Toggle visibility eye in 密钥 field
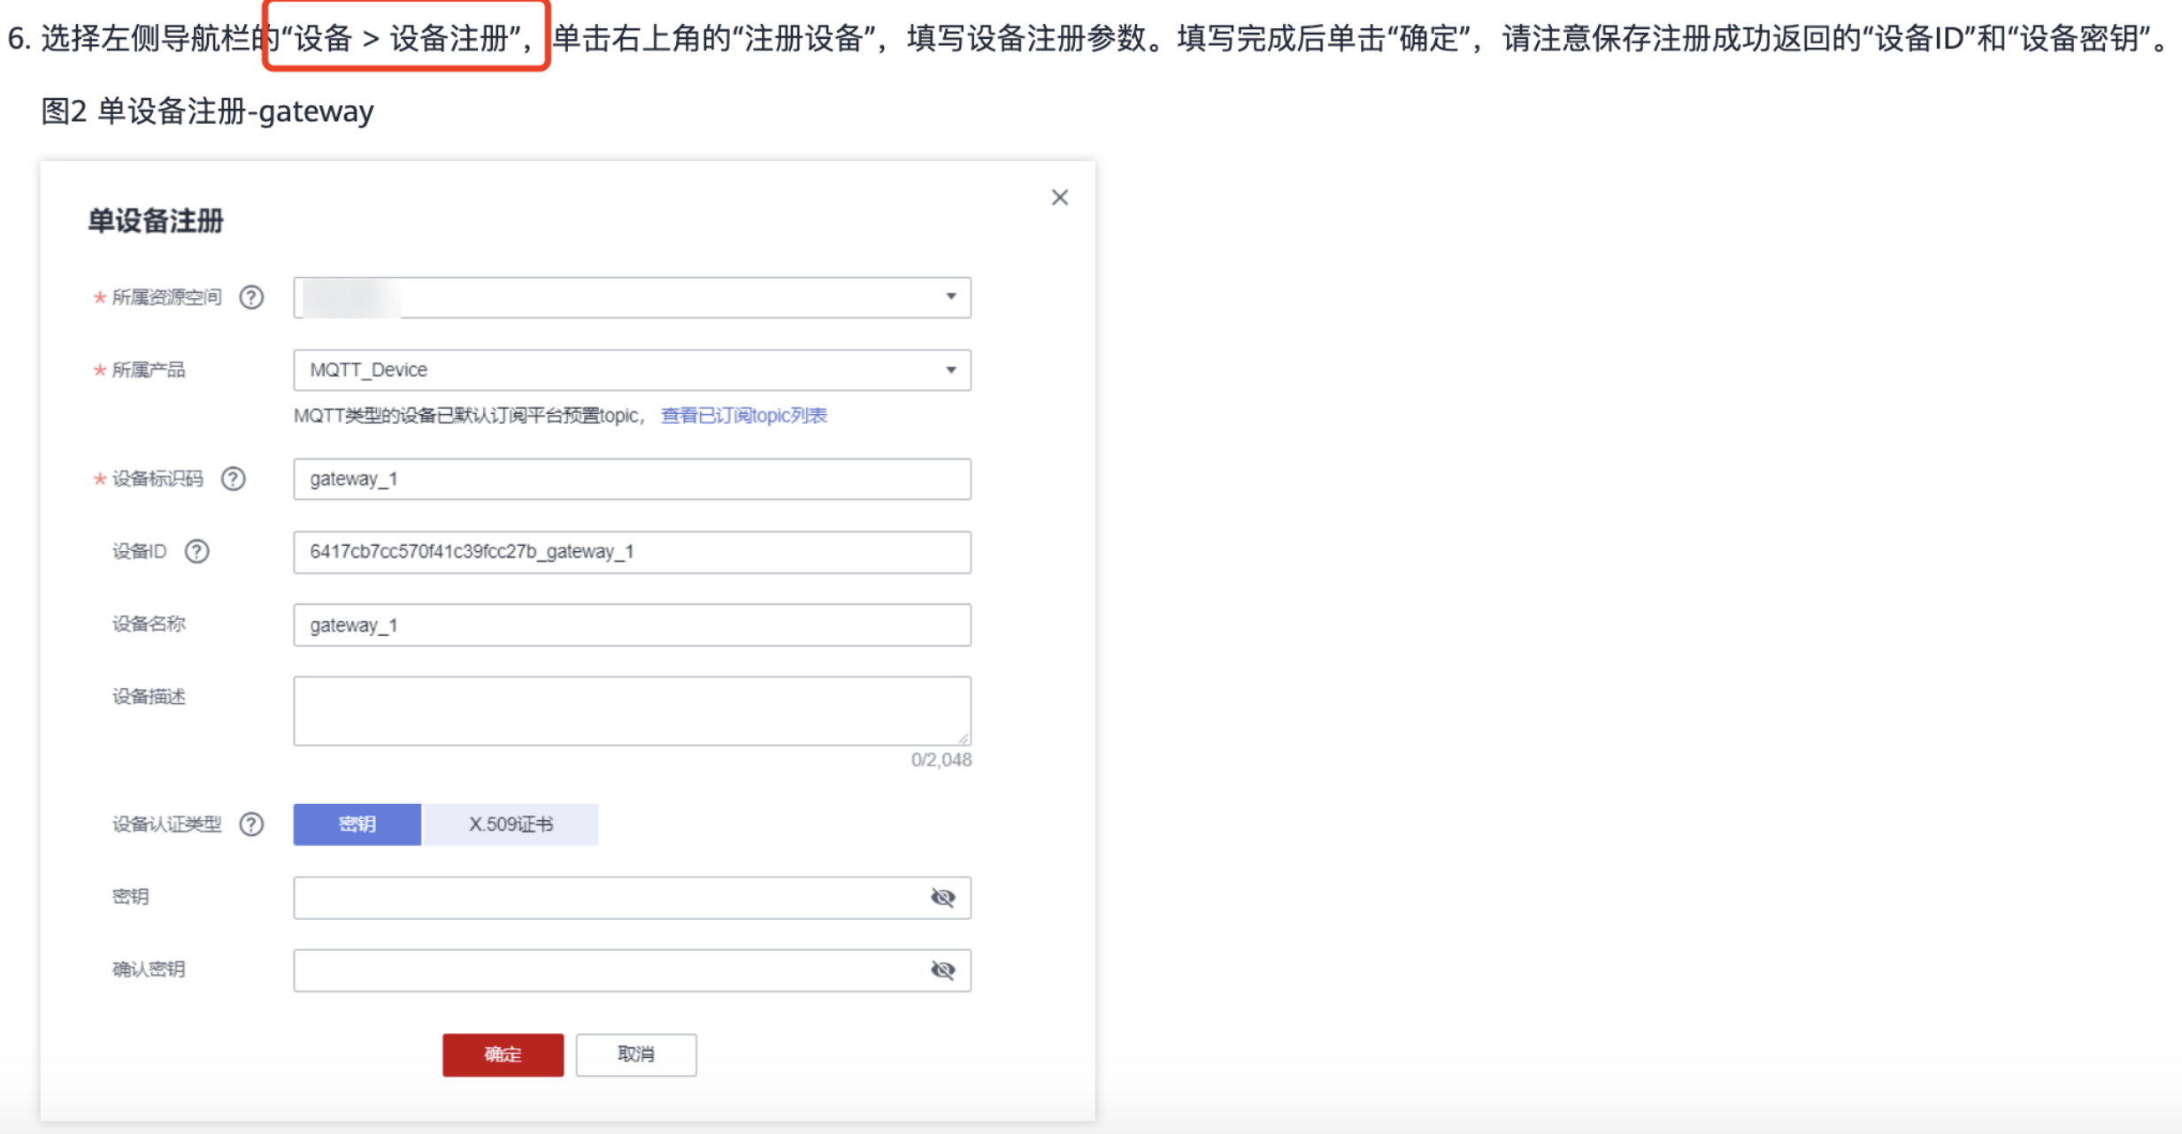The image size is (2182, 1134). pyautogui.click(x=942, y=898)
